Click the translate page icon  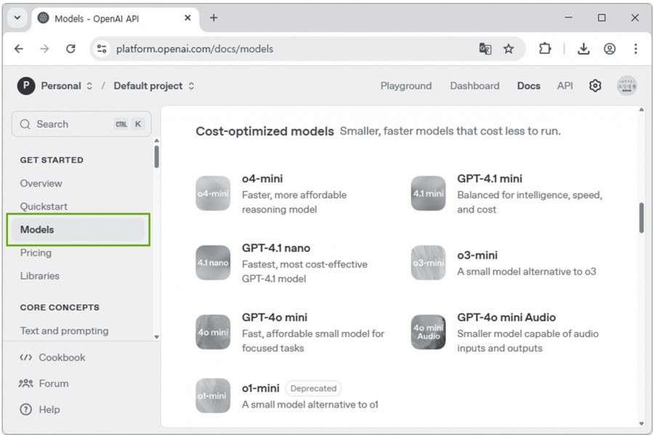[485, 49]
